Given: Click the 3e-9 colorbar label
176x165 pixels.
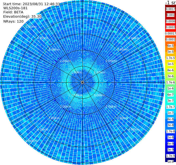Looking at the screenshot, I should click(171, 150).
